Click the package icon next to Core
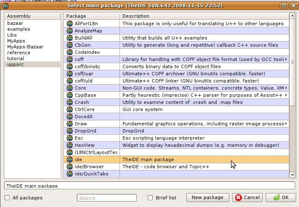Screen dimensions: 299x207 pyautogui.click(x=70, y=88)
